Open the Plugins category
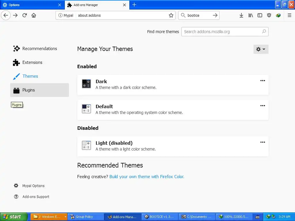 coord(39,90)
